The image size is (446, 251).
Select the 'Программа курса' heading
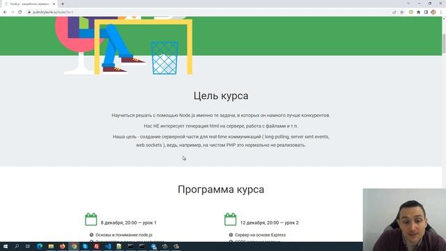click(221, 190)
